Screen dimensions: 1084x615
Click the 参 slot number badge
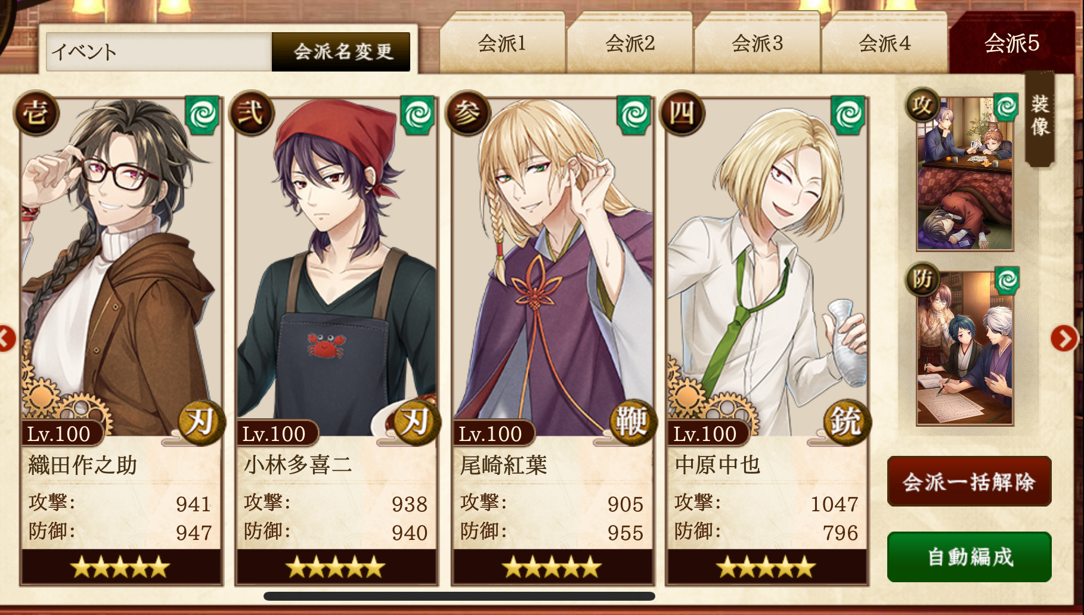(467, 113)
